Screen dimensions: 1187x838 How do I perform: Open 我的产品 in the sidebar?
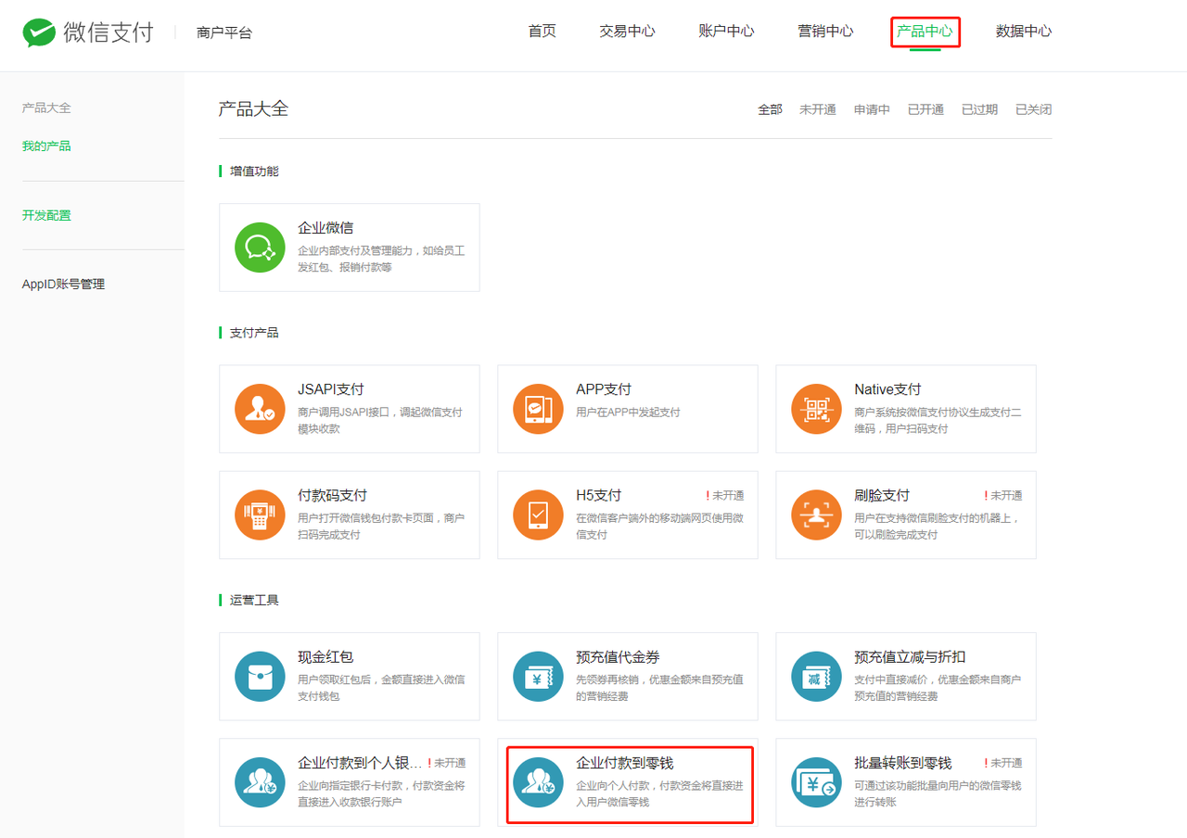point(46,146)
